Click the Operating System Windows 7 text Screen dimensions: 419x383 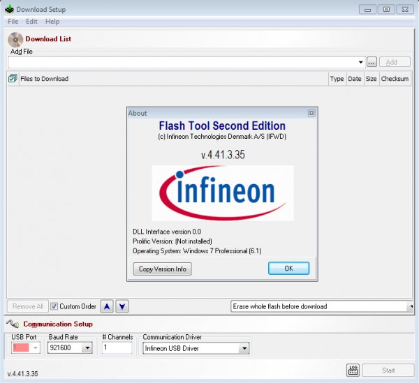coord(197,251)
